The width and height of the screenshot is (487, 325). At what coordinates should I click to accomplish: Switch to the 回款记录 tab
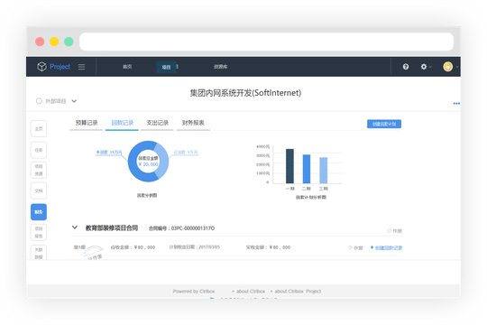pos(122,123)
